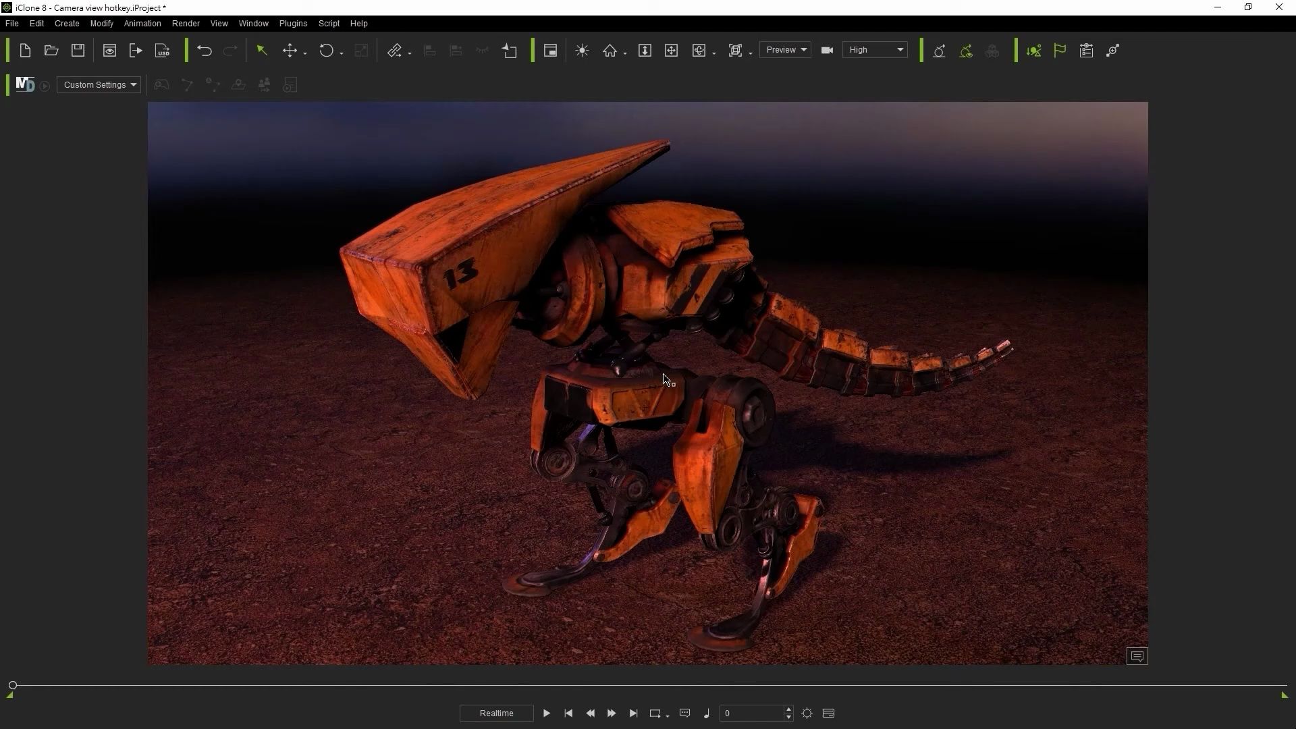Click the Undo arrow icon
This screenshot has height=729, width=1296.
pos(204,51)
